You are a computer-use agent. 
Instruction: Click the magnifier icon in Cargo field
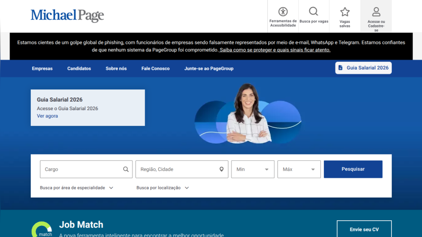tap(126, 169)
